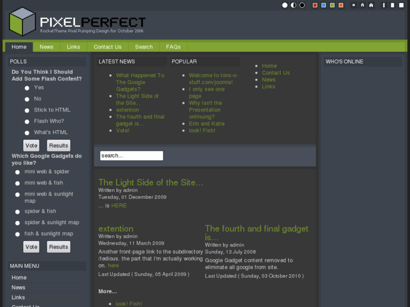Select the No poll option
Viewport: 410px width, 307px height.
[27, 99]
